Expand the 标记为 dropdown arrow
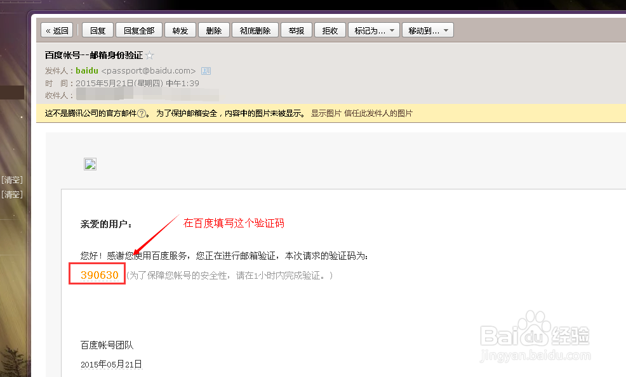Image resolution: width=626 pixels, height=377 pixels. tap(392, 29)
